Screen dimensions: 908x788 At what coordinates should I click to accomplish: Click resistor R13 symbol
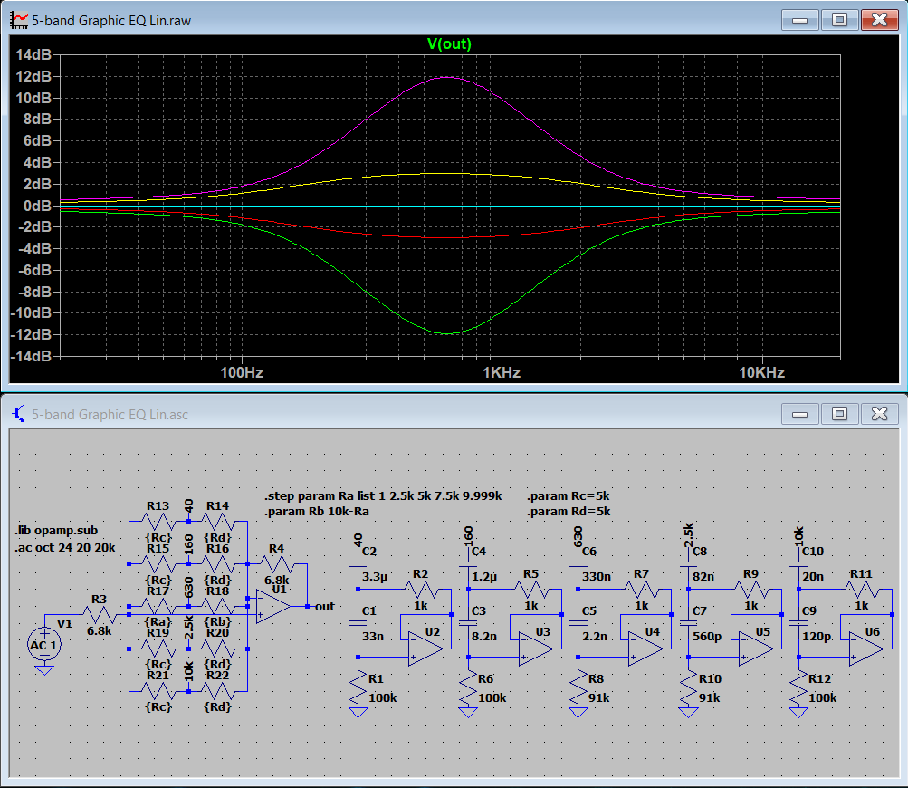158,522
